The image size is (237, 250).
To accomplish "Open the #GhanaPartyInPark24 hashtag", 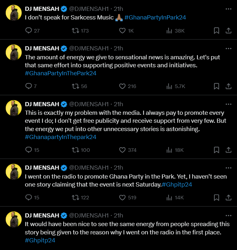I will pos(155,17).
